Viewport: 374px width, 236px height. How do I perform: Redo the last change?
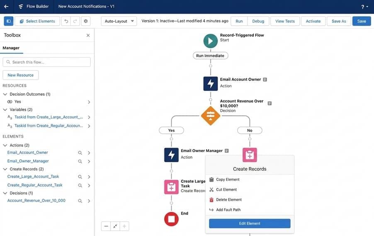coord(75,21)
